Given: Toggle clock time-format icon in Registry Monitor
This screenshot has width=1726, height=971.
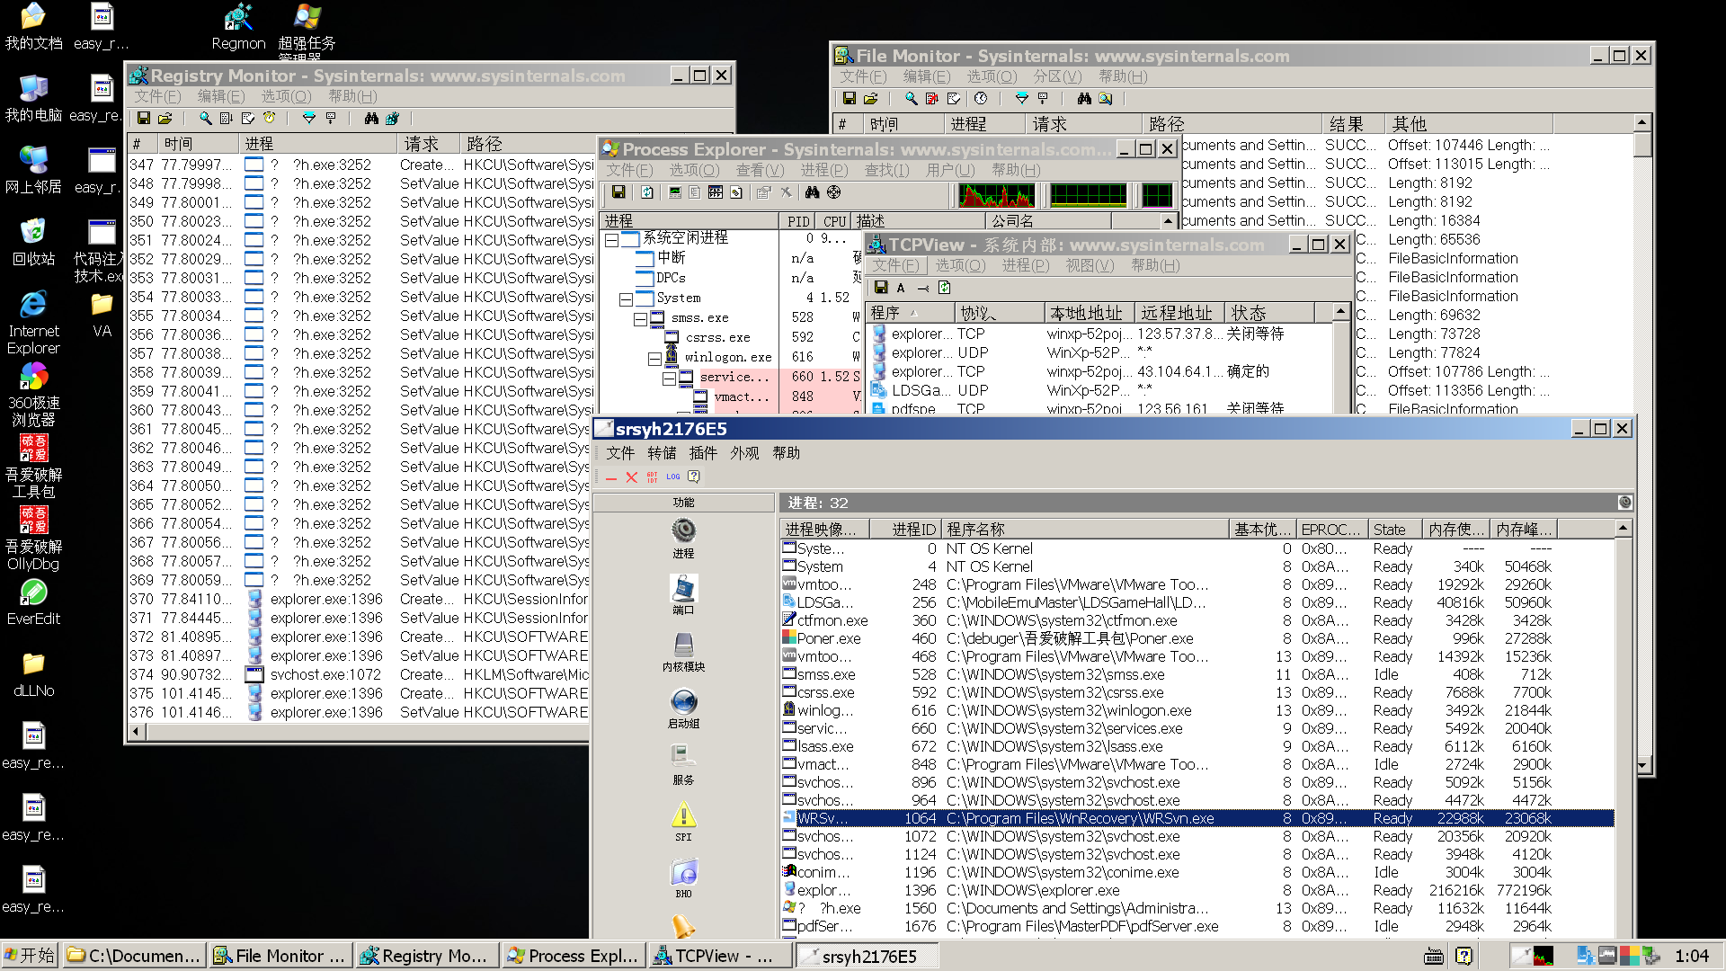Looking at the screenshot, I should [x=269, y=119].
